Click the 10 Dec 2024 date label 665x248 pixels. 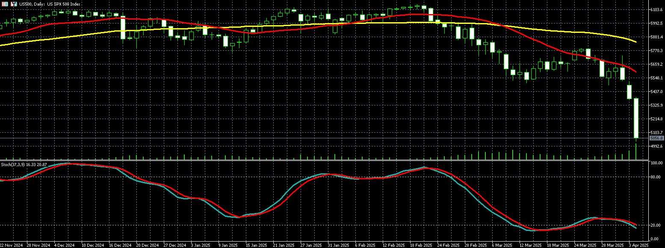(92, 245)
